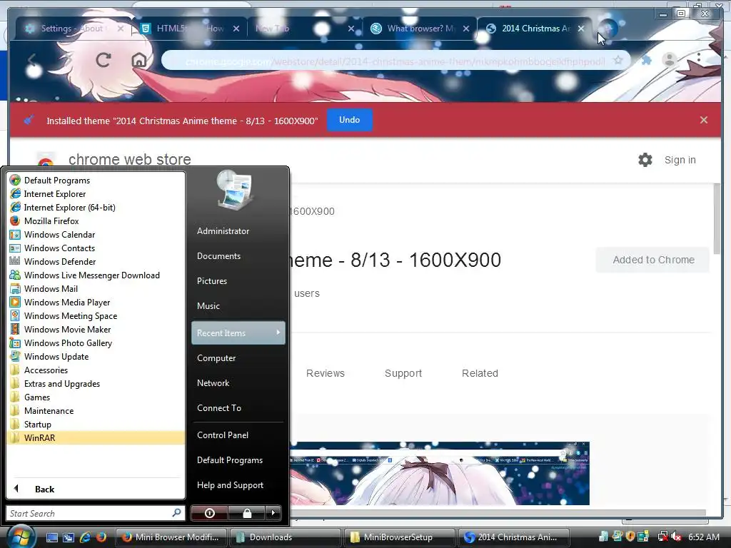Viewport: 731px width, 548px height.
Task: Open the Chrome profile avatar
Action: tap(670, 60)
